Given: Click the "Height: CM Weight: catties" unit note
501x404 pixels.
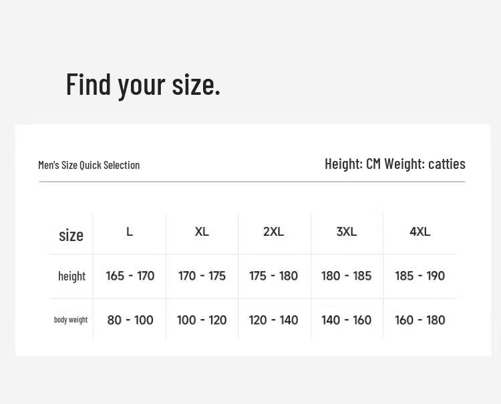Looking at the screenshot, I should [x=395, y=164].
